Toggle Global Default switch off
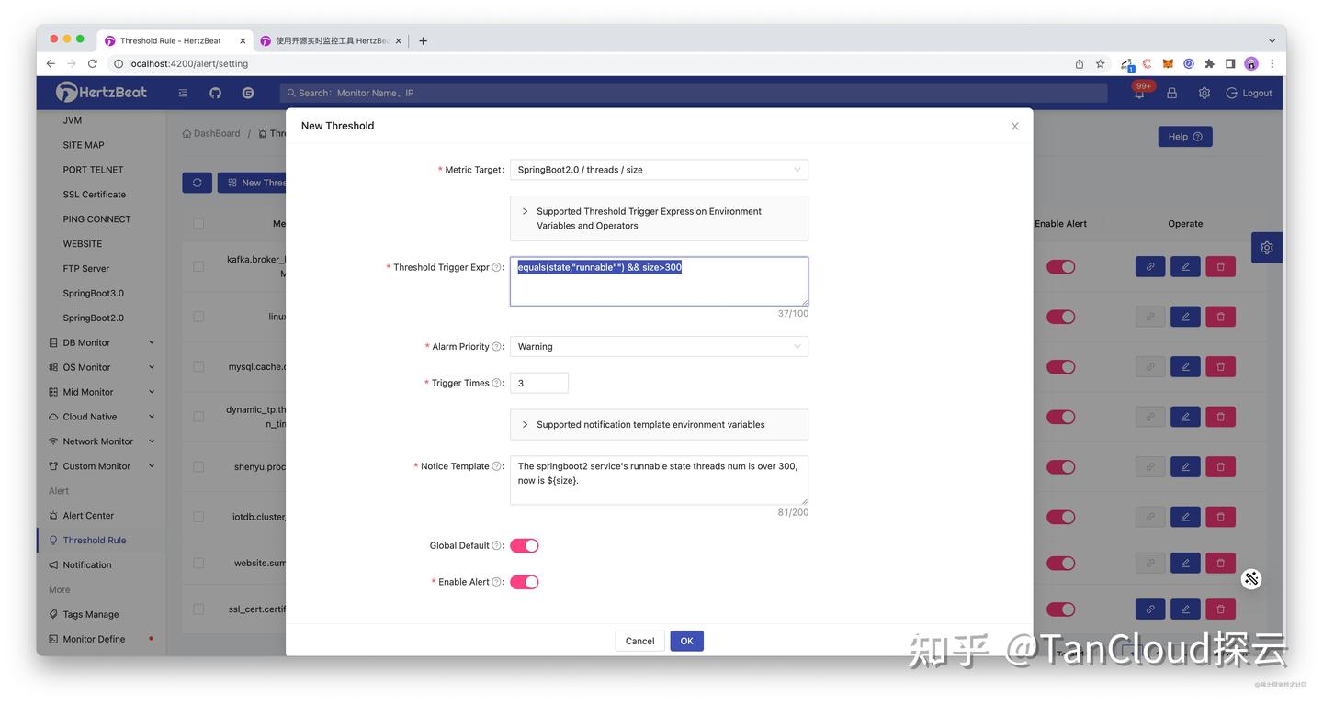The width and height of the screenshot is (1323, 704). tap(525, 544)
